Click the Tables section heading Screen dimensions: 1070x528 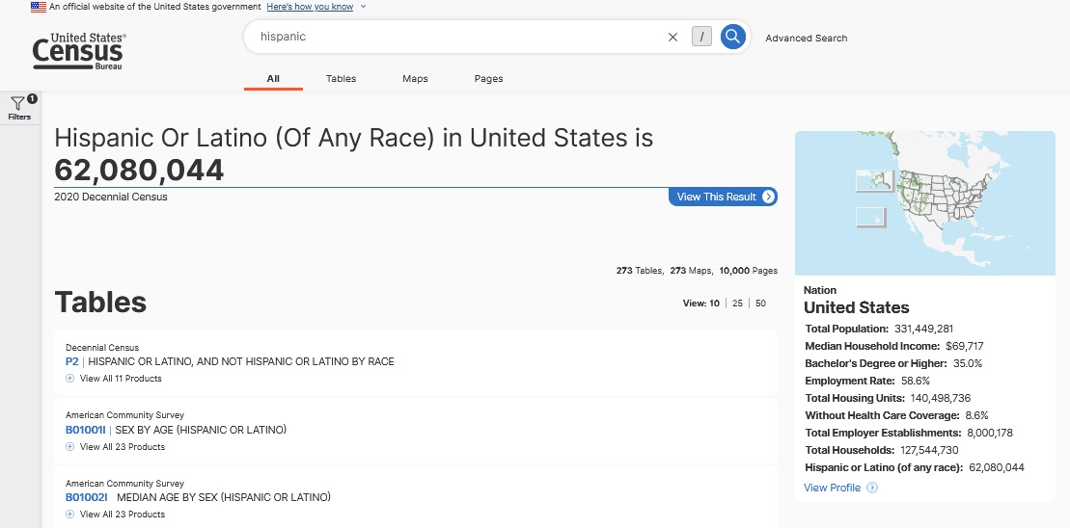tap(100, 302)
